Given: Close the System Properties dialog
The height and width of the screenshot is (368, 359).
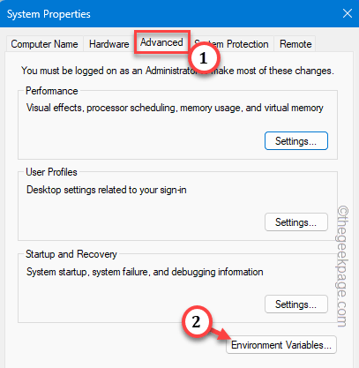Looking at the screenshot, I should click(348, 13).
